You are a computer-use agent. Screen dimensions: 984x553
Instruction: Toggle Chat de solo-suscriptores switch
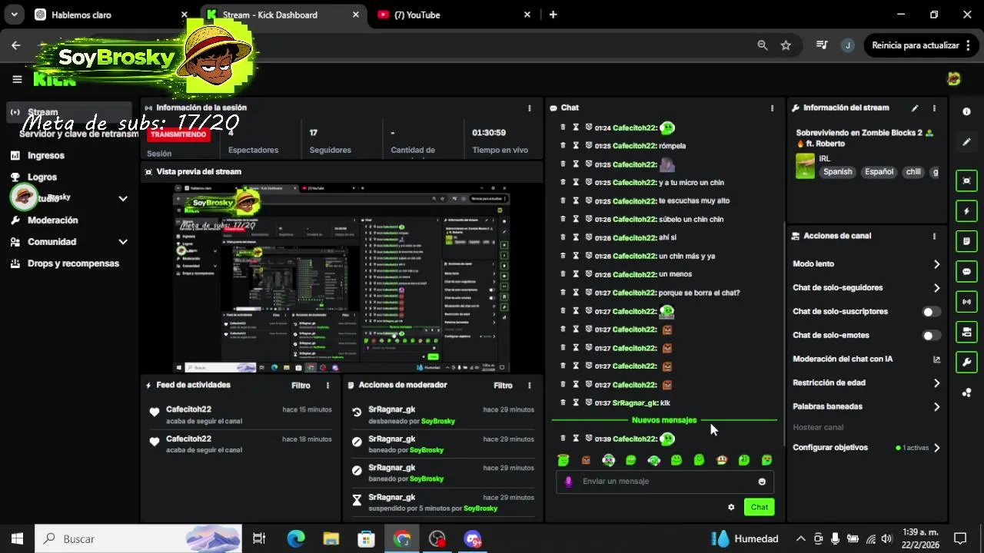click(931, 312)
